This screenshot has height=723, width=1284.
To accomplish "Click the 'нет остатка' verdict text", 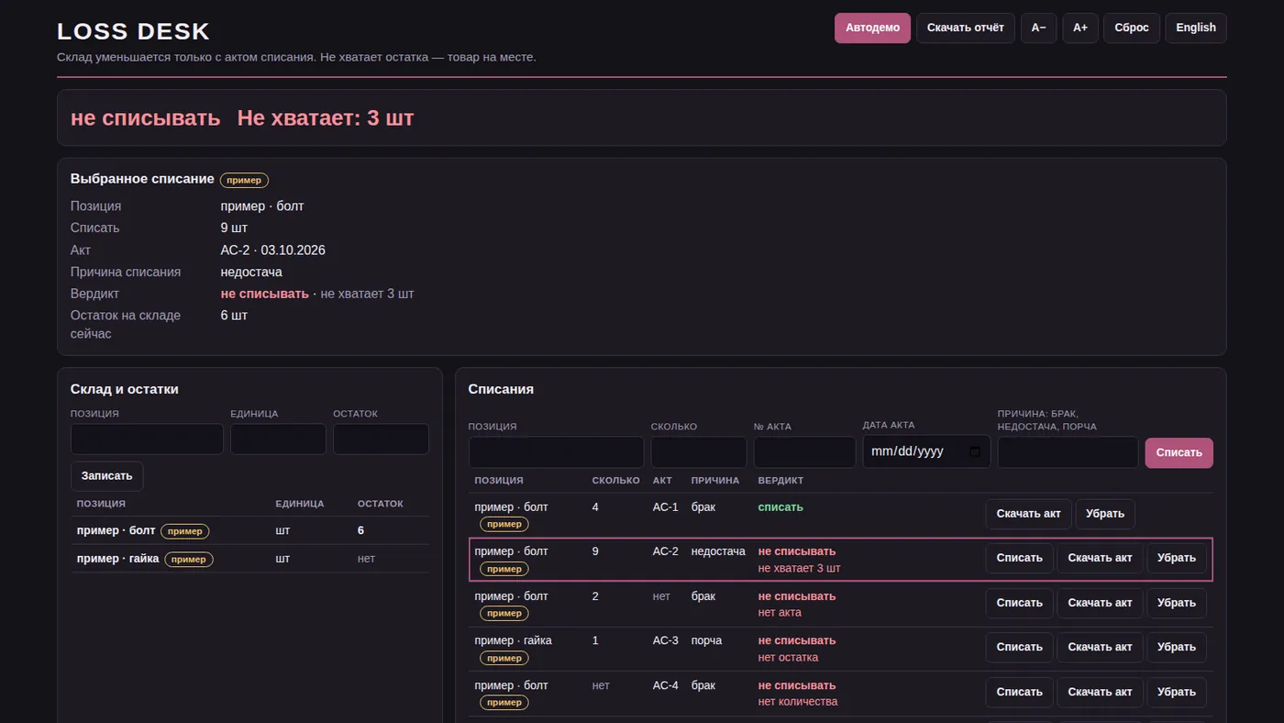I will point(788,657).
